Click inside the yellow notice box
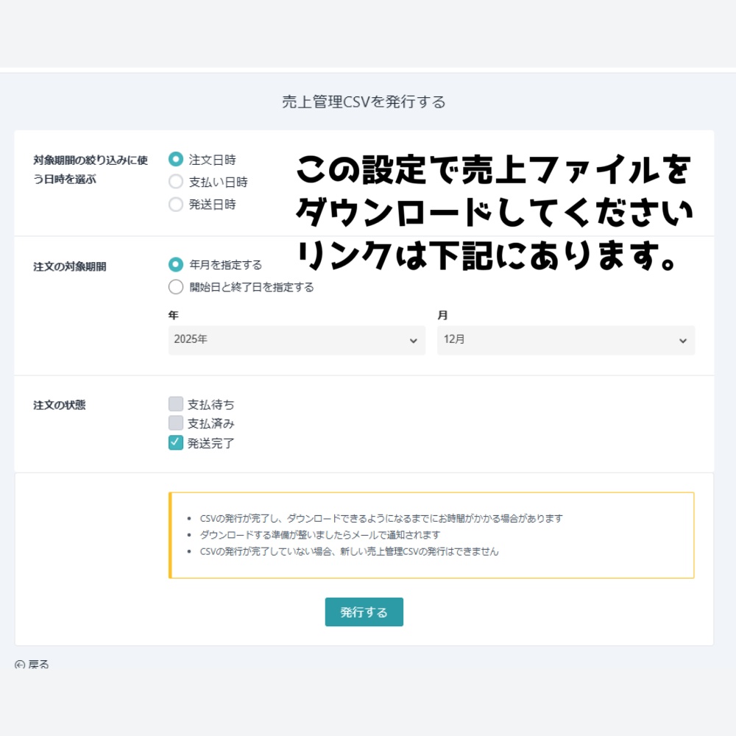Viewport: 736px width, 736px height. click(432, 534)
